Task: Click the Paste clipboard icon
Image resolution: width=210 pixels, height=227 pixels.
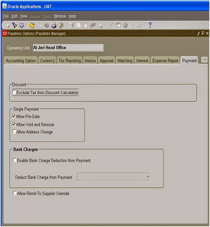Action: 86,25
